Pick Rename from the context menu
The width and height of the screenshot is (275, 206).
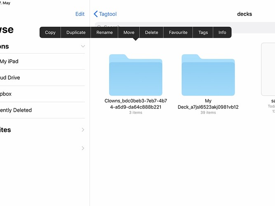tap(104, 33)
